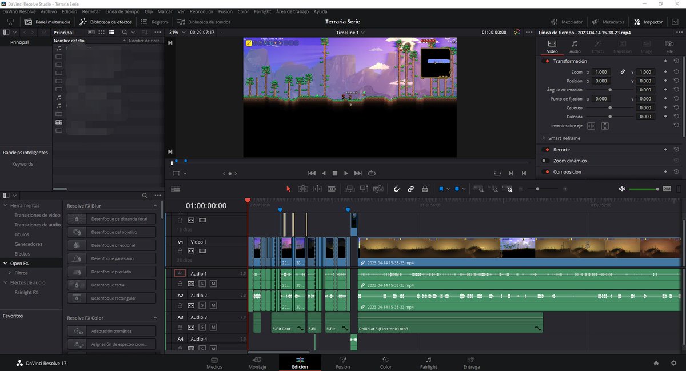Click the Overwrite clip edit icon
The image size is (686, 371).
364,189
